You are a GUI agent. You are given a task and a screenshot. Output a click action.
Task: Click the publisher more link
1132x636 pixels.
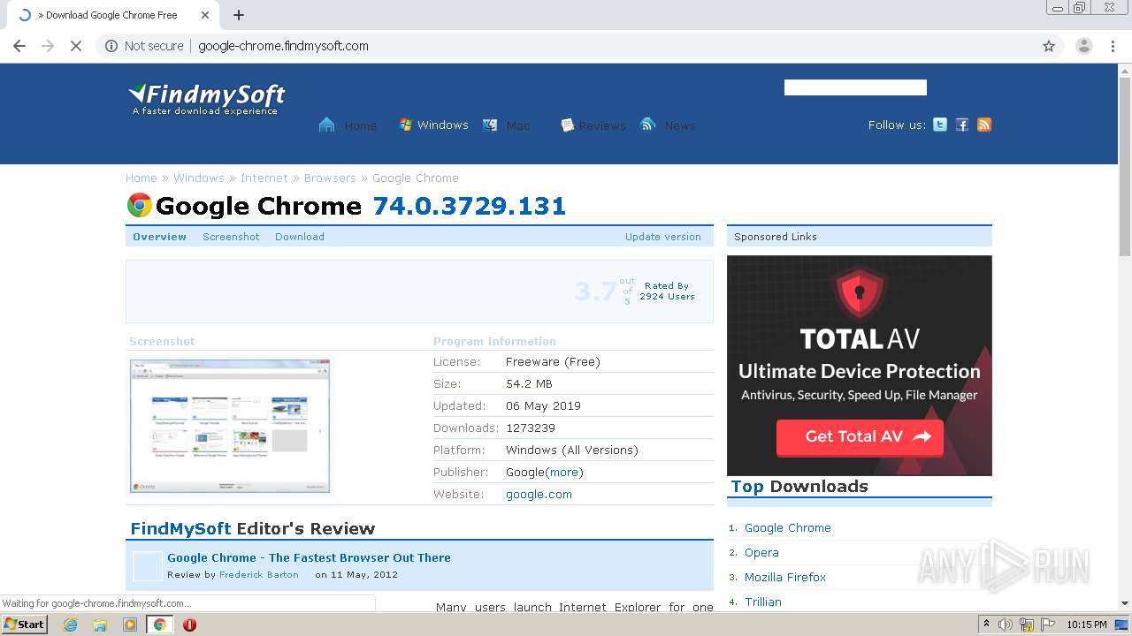point(564,472)
